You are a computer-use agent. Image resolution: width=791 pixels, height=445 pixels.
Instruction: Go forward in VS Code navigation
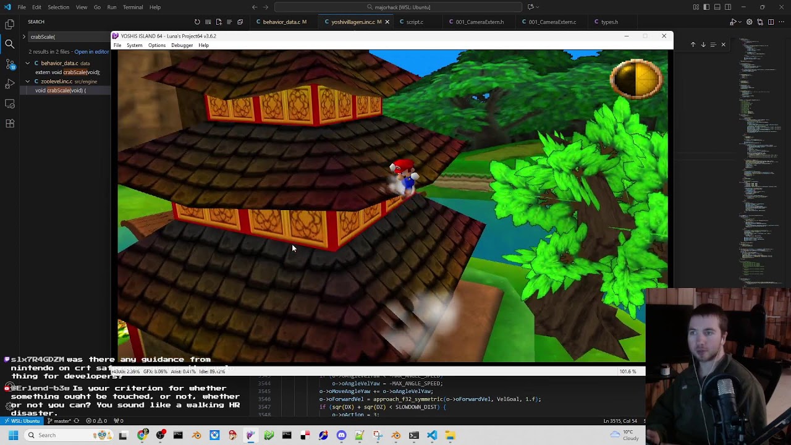tap(265, 7)
